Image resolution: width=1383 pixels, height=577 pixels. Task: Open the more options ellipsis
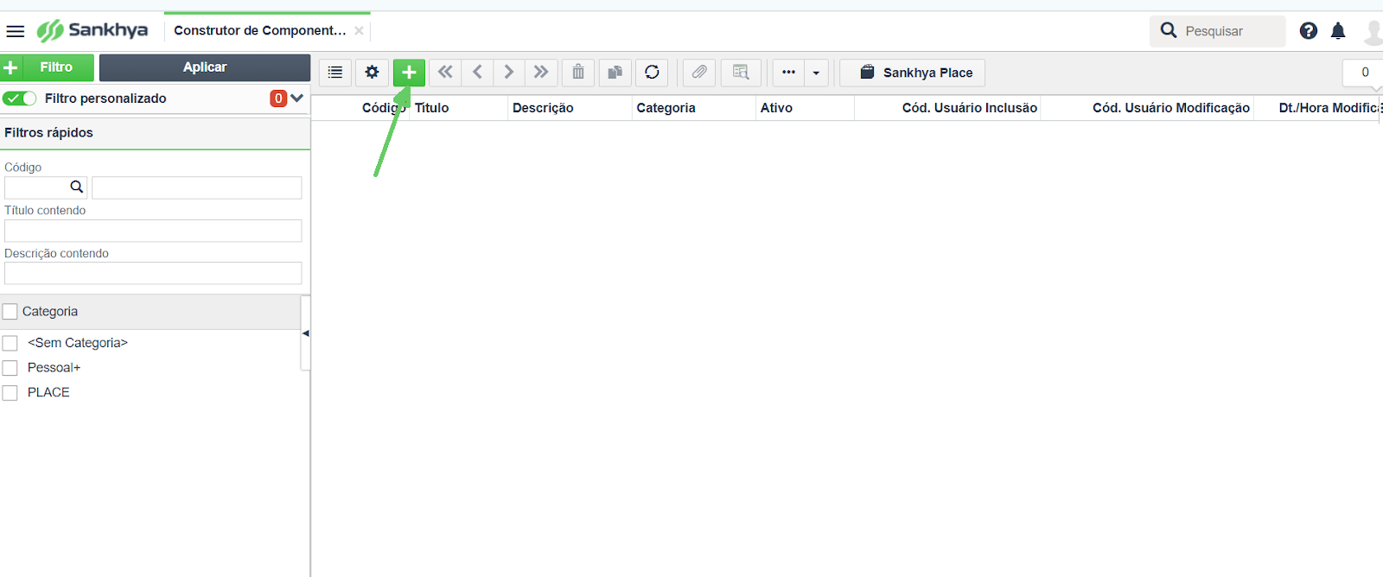tap(788, 73)
